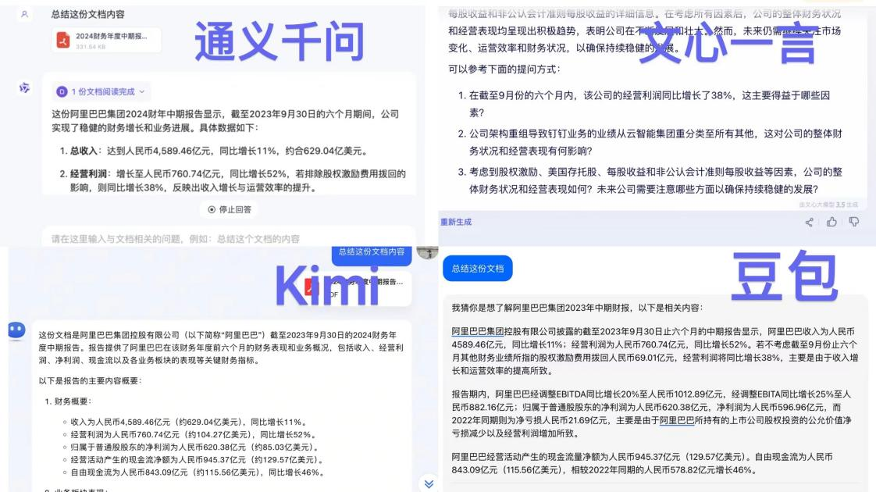
Task: Click the 重新生成 regenerate link
Action: (x=456, y=222)
